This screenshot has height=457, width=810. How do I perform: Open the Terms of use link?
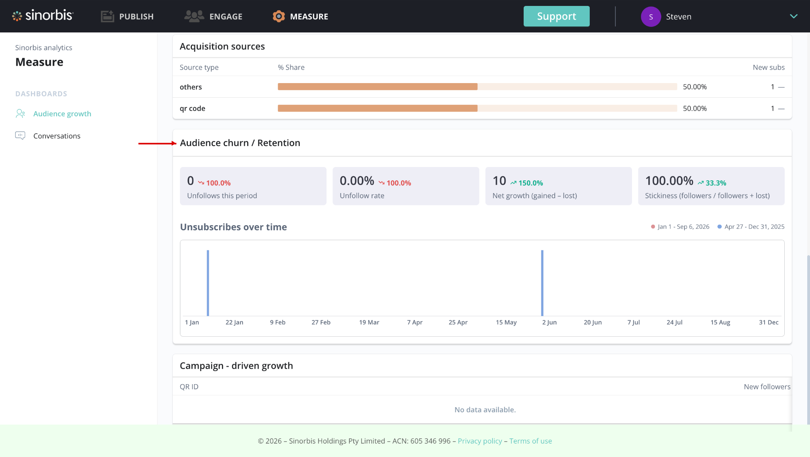pyautogui.click(x=530, y=441)
